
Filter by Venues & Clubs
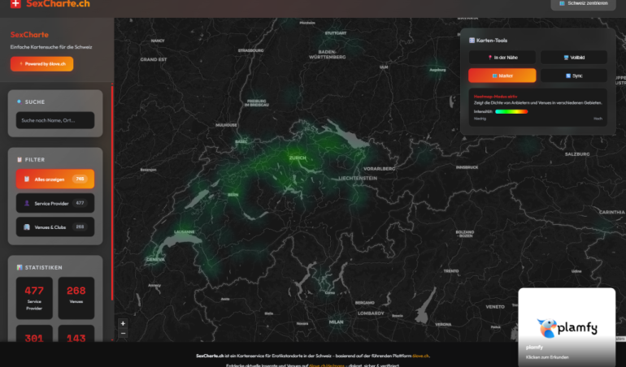coord(54,227)
